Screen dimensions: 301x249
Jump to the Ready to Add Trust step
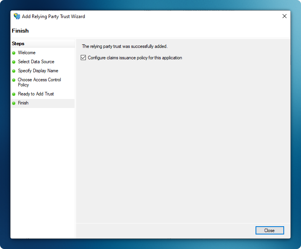36,94
